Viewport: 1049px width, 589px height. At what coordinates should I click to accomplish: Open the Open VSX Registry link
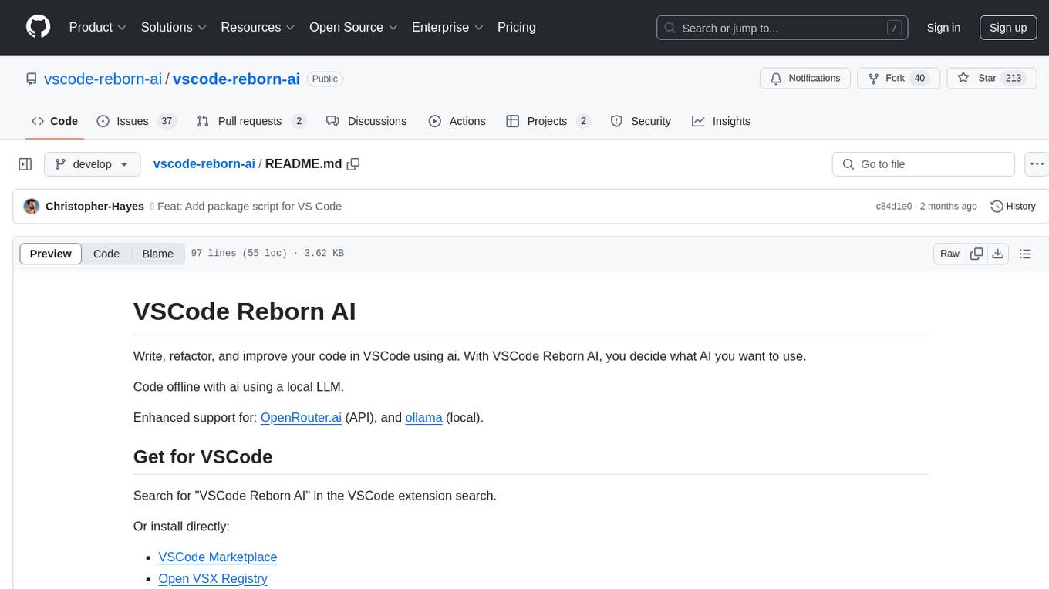click(213, 578)
